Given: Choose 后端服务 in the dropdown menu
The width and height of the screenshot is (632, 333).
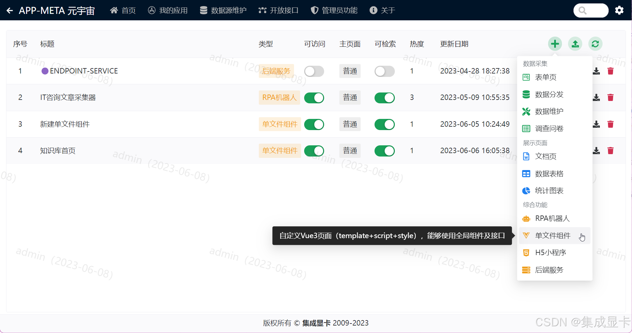Looking at the screenshot, I should point(555,270).
